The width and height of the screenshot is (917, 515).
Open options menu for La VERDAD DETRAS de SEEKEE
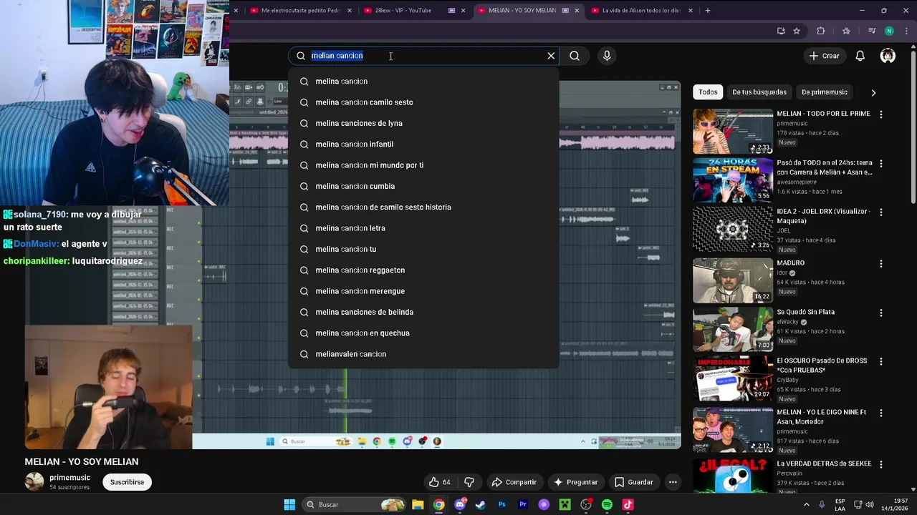click(x=880, y=464)
